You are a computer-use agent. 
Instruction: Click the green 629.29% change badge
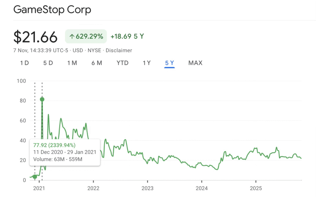click(x=86, y=36)
